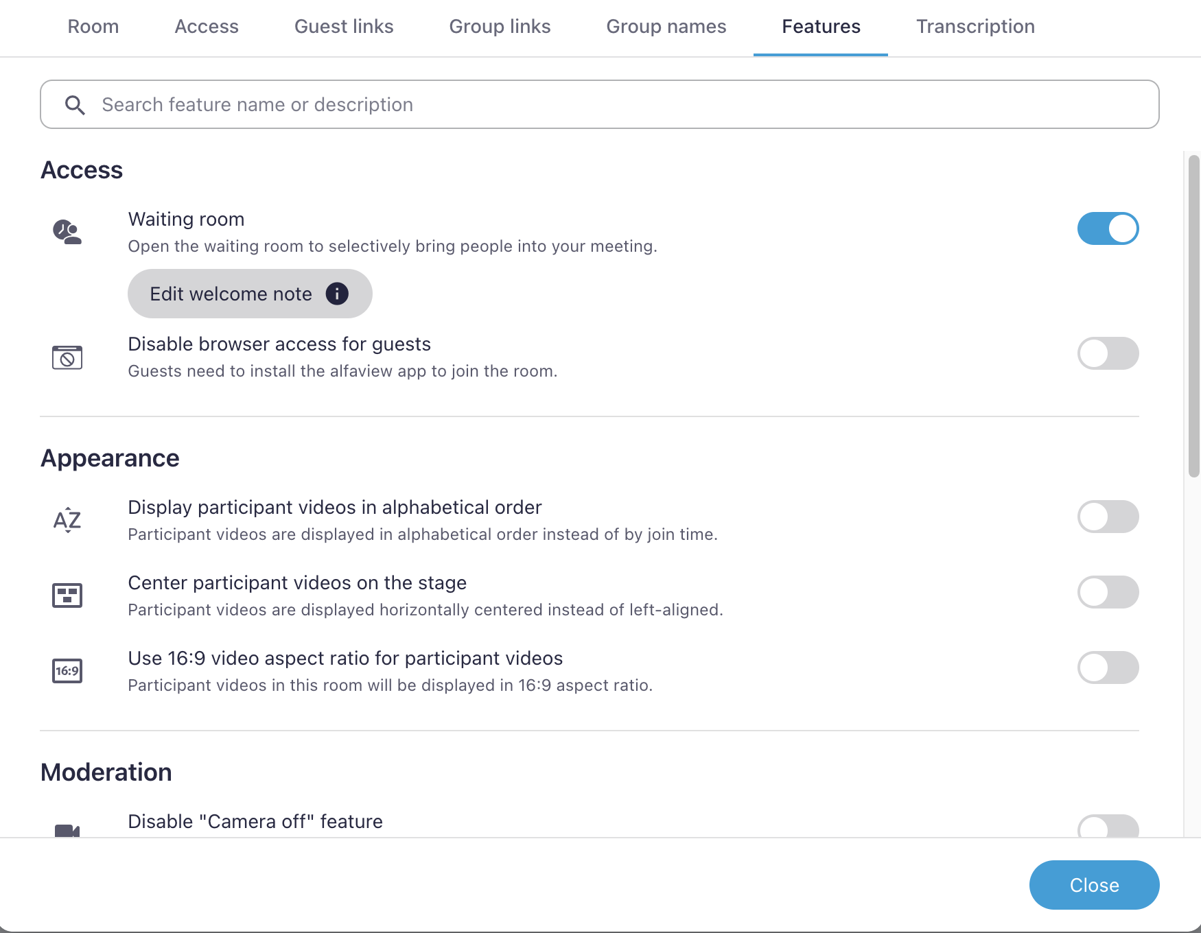Enable Disable browser access for guests
1201x933 pixels.
tap(1108, 353)
